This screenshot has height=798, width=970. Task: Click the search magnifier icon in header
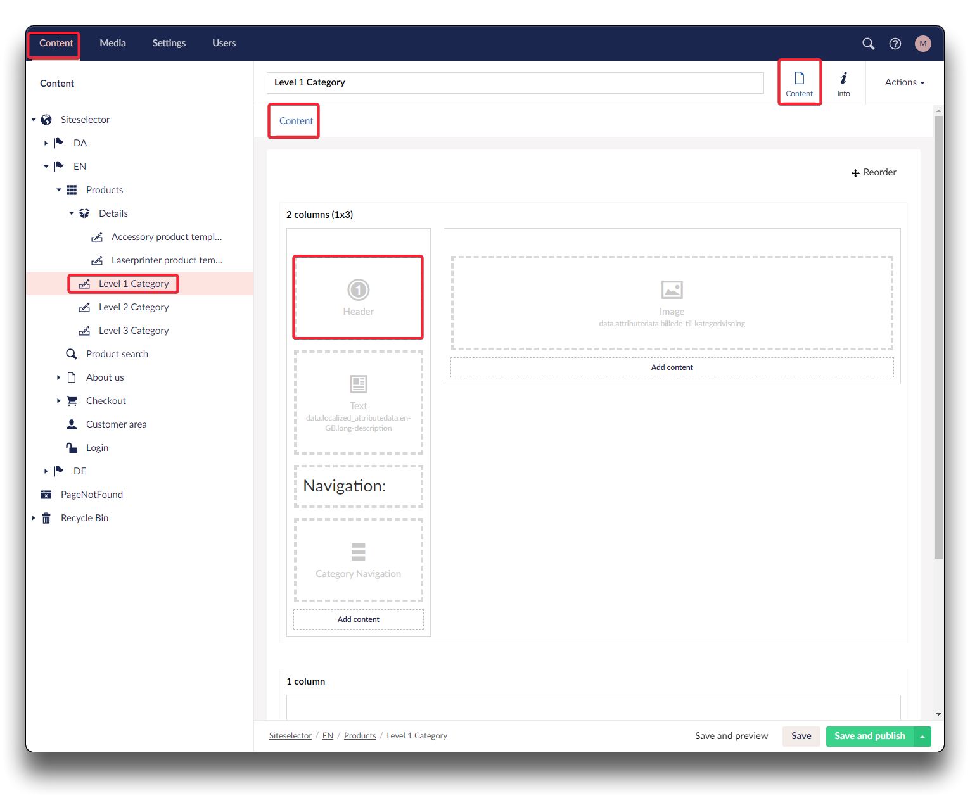(868, 44)
